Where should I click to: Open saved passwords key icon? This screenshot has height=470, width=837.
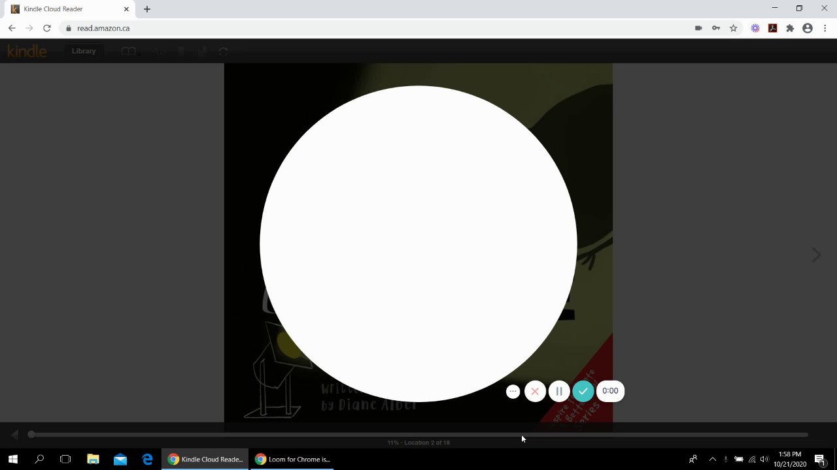tap(716, 28)
